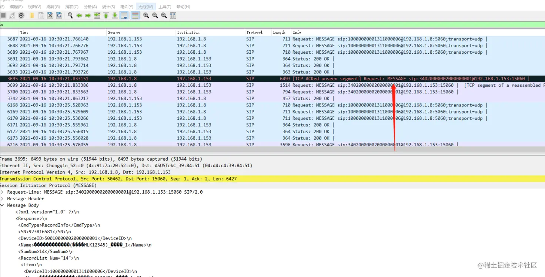The height and width of the screenshot is (277, 545).
Task: Sort by Protocol column header
Action: [258, 32]
